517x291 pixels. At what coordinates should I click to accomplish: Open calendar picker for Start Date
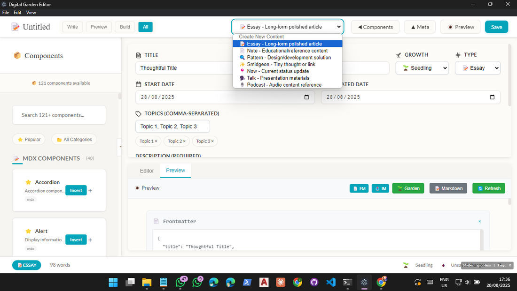[x=306, y=97]
